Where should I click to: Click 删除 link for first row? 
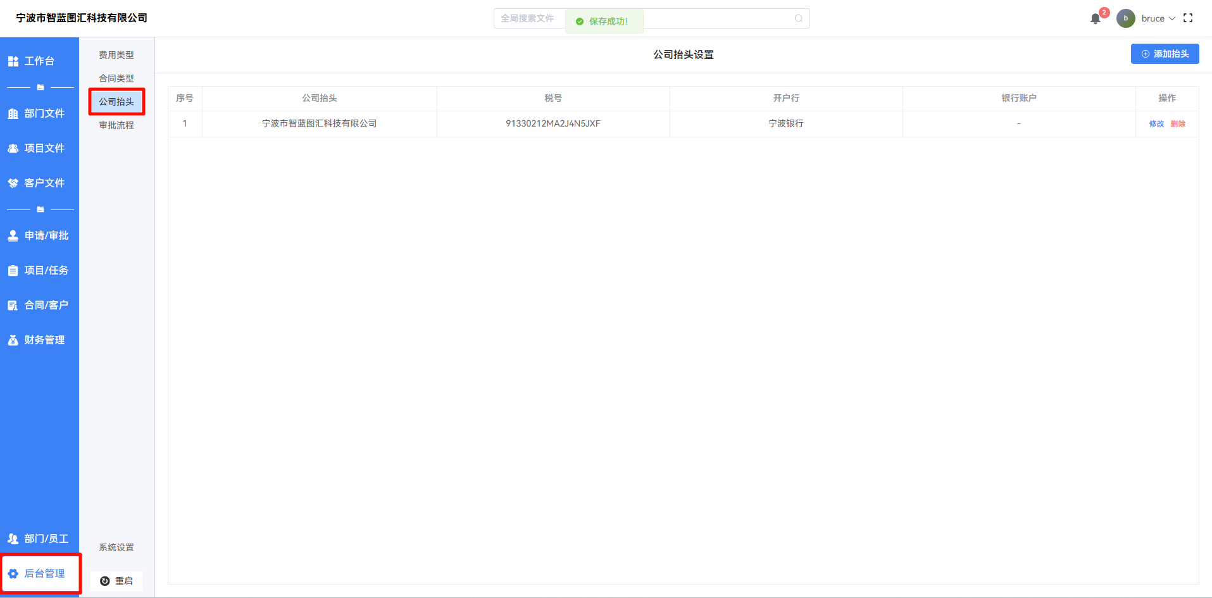click(x=1178, y=124)
